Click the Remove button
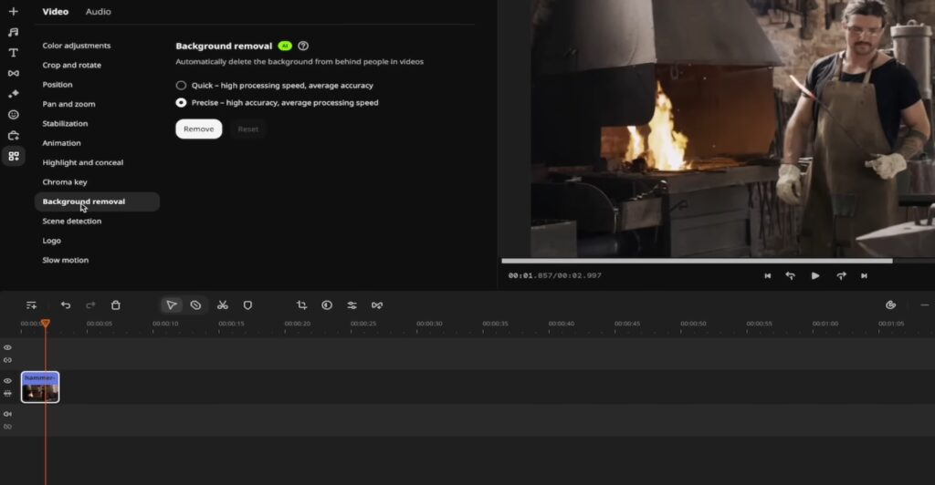935x485 pixels. [198, 129]
